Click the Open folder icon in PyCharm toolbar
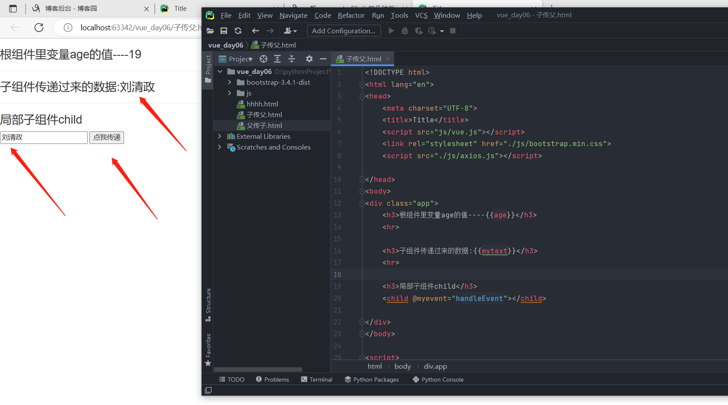This screenshot has width=728, height=405. coord(210,31)
